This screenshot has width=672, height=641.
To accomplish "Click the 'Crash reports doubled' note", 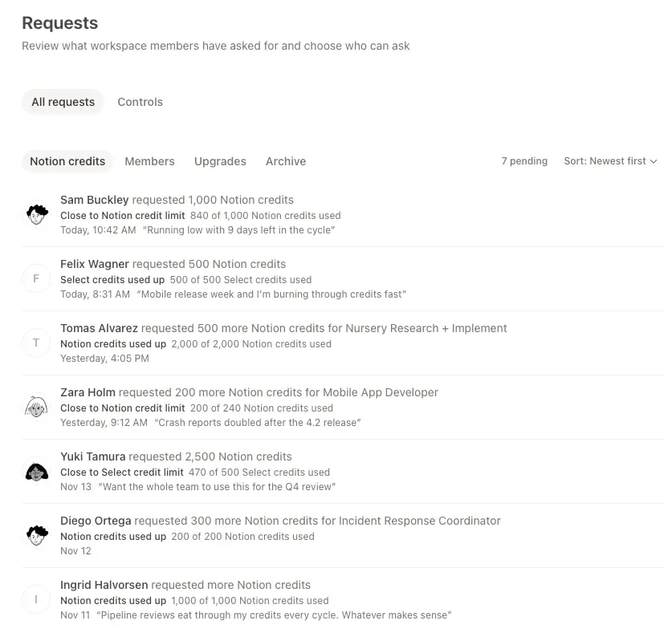I will 257,423.
